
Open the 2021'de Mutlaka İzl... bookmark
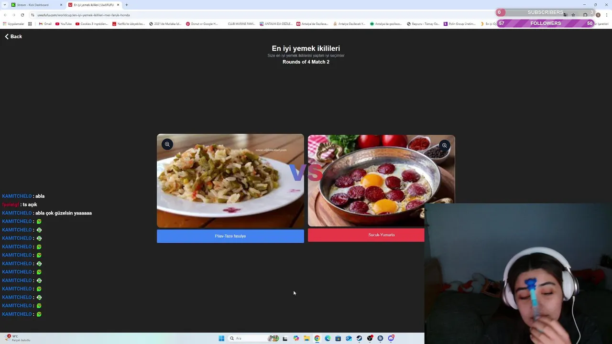pyautogui.click(x=165, y=23)
